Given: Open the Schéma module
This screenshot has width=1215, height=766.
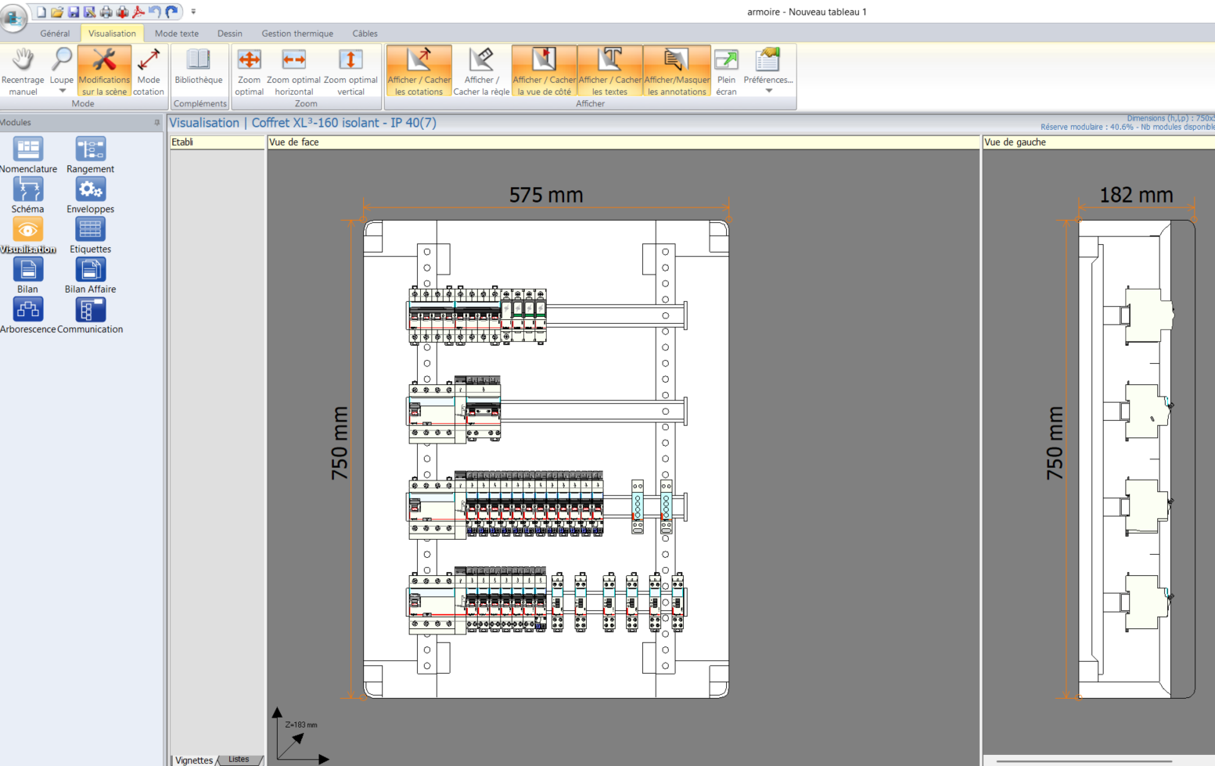Looking at the screenshot, I should tap(28, 195).
